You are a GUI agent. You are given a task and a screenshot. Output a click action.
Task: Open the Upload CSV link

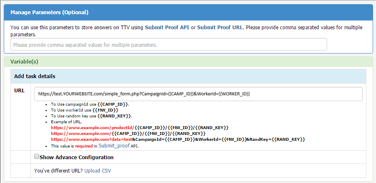click(97, 170)
